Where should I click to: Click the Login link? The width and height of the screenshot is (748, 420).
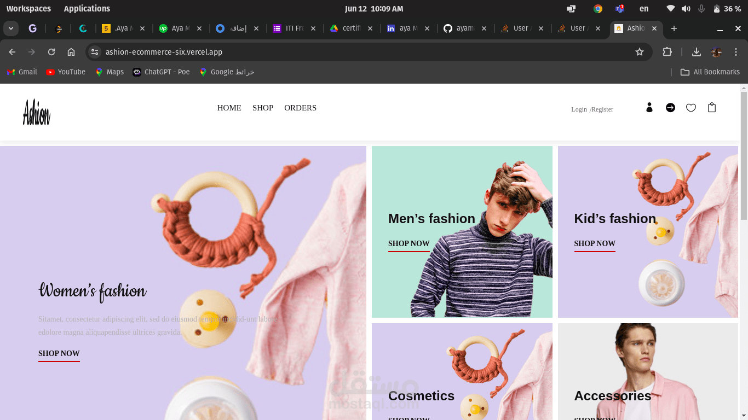[579, 109]
